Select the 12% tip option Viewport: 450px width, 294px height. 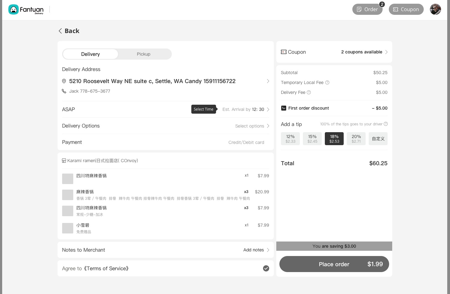coord(290,139)
